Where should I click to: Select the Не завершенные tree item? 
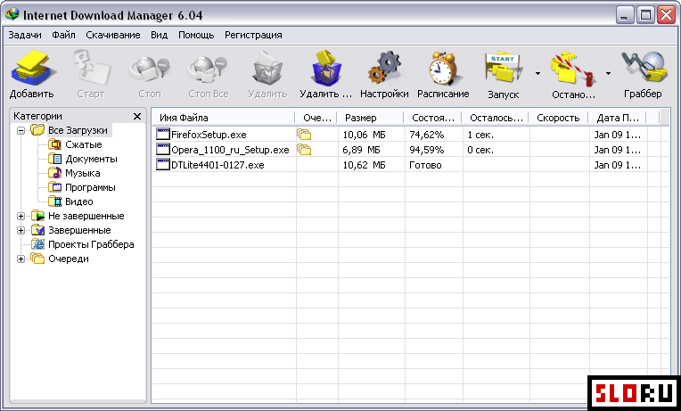(x=86, y=216)
